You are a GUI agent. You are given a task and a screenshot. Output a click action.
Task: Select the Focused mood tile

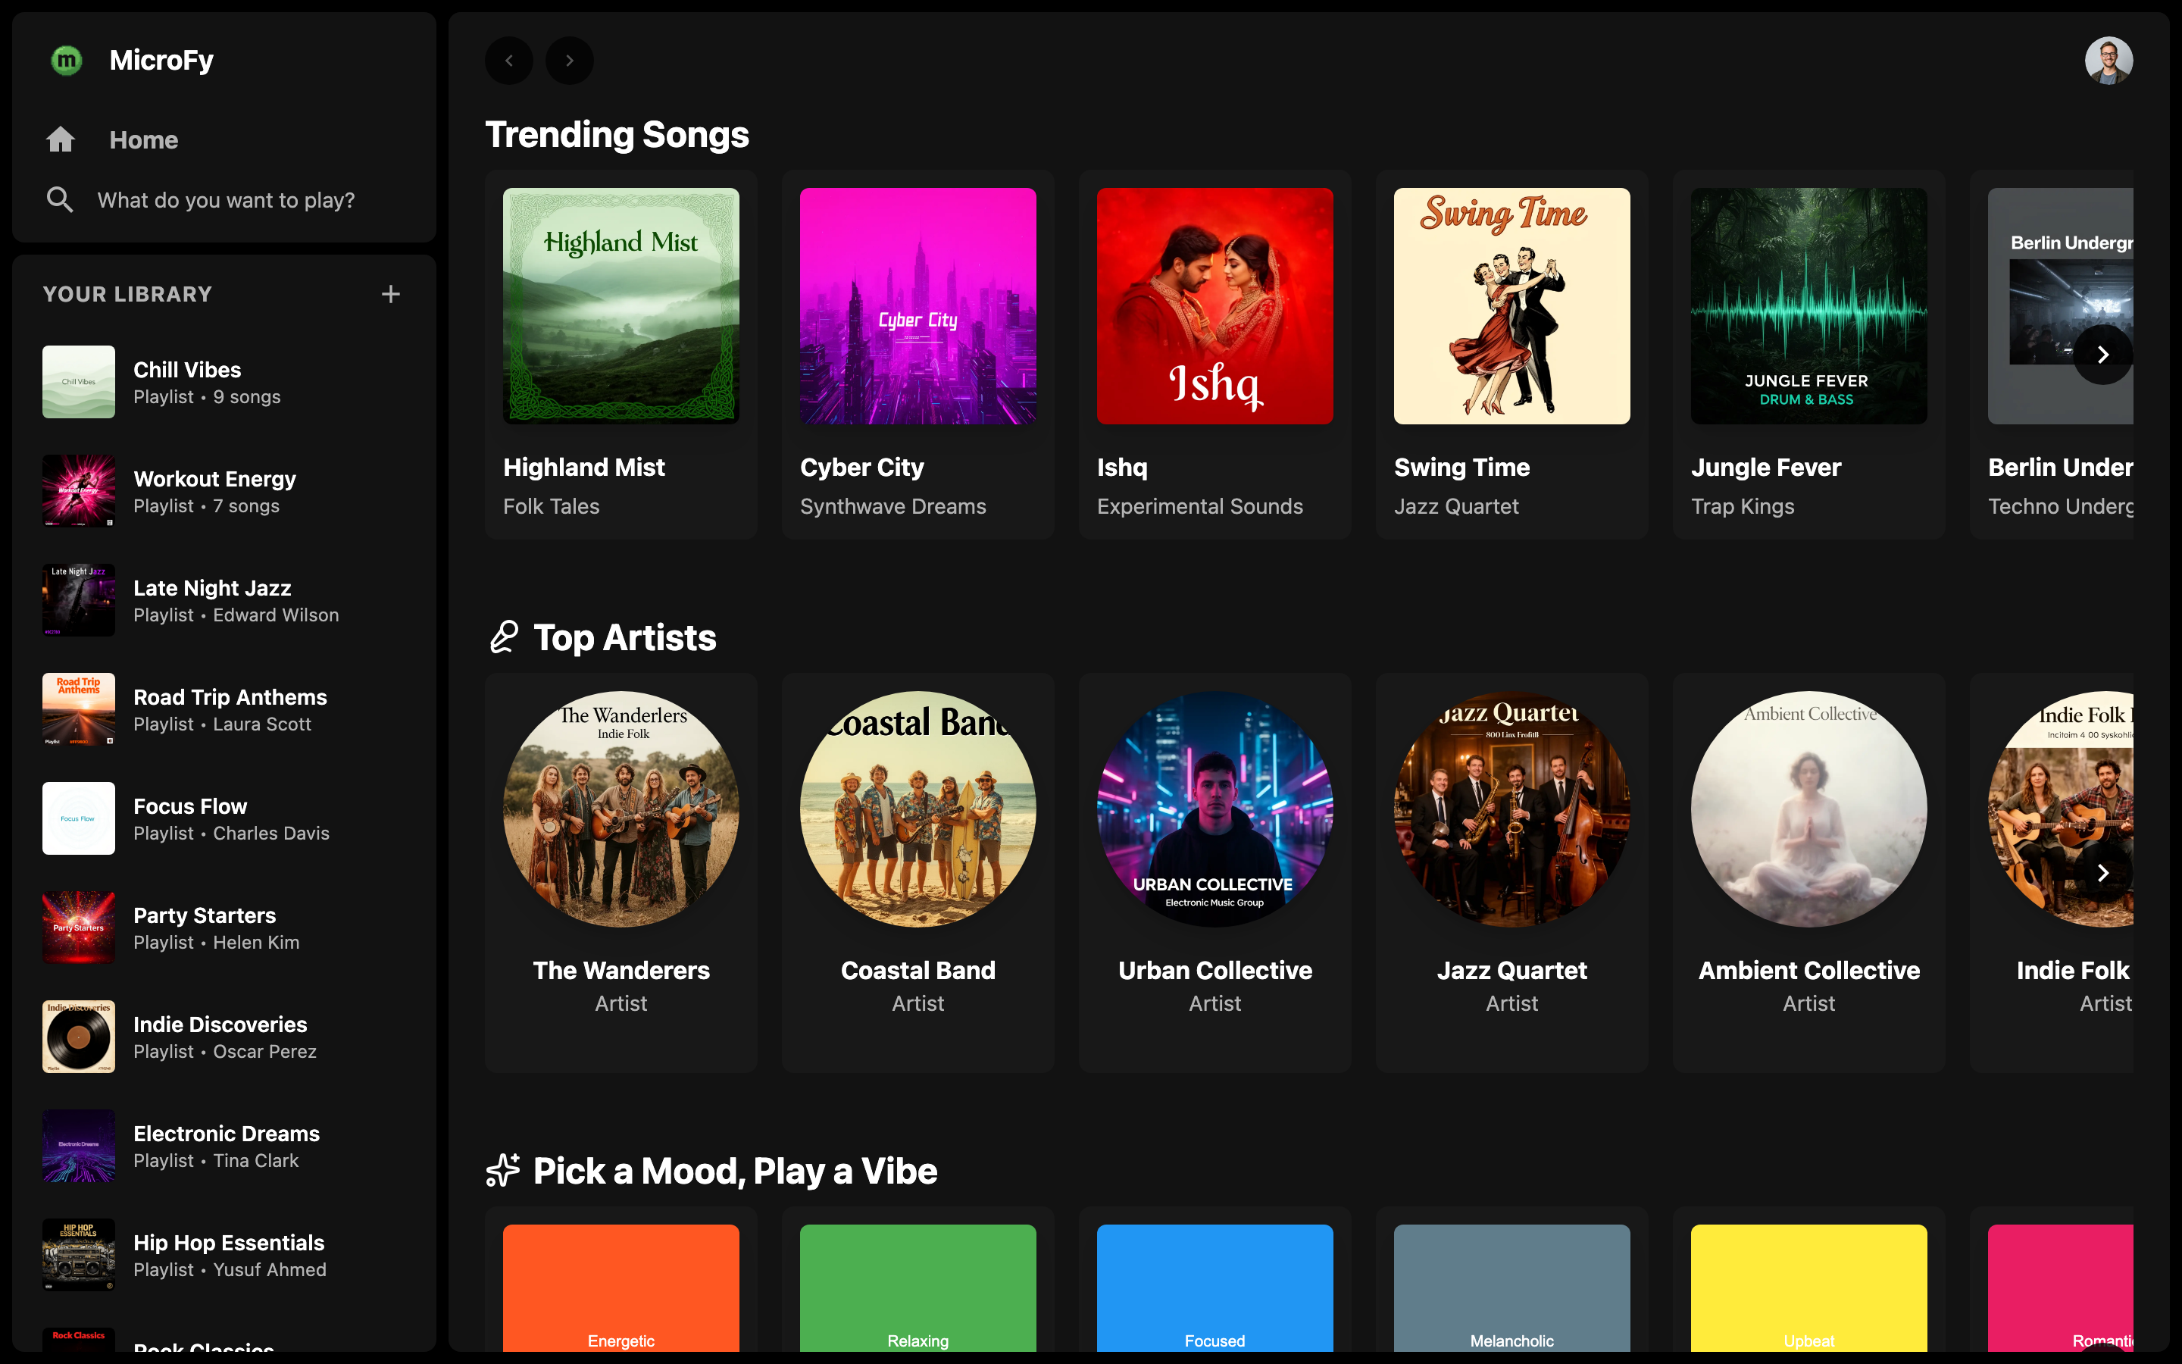point(1214,1288)
